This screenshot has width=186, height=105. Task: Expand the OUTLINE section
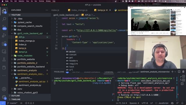tap(15, 96)
